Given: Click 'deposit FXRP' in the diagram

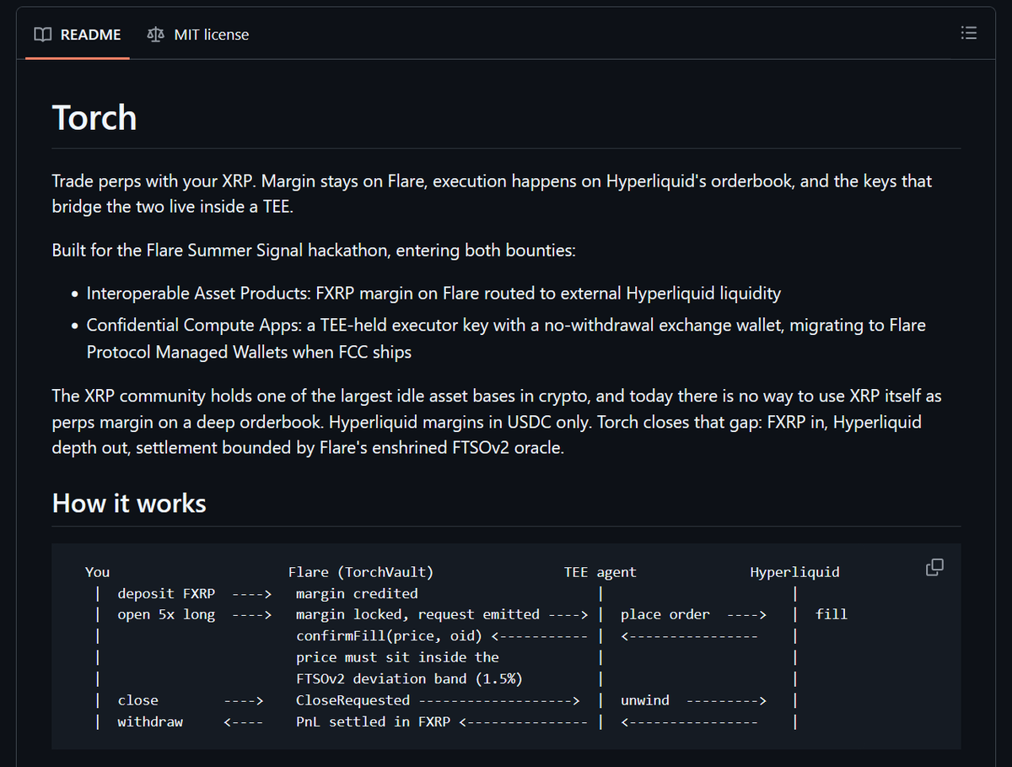Looking at the screenshot, I should coord(166,593).
